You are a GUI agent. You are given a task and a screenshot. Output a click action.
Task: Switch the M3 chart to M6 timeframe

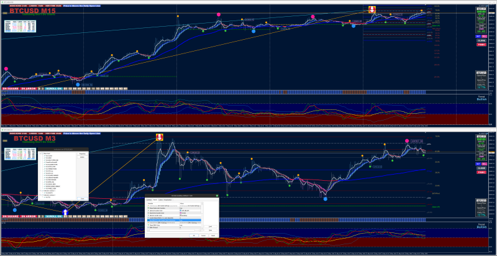[x=102, y=217]
